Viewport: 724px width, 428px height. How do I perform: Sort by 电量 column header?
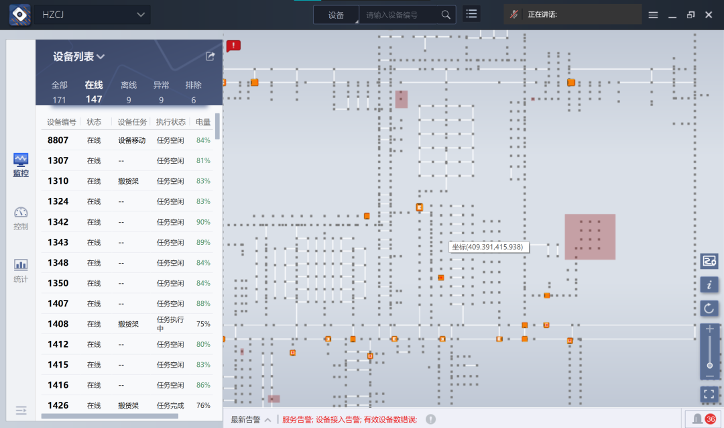[x=203, y=122]
